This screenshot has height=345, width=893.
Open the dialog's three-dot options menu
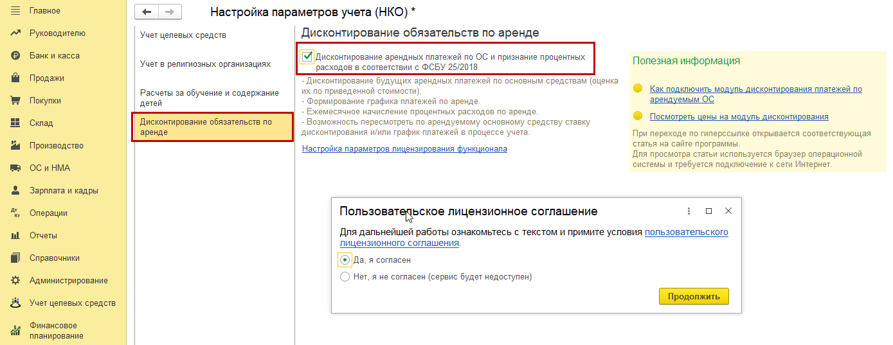pos(689,211)
